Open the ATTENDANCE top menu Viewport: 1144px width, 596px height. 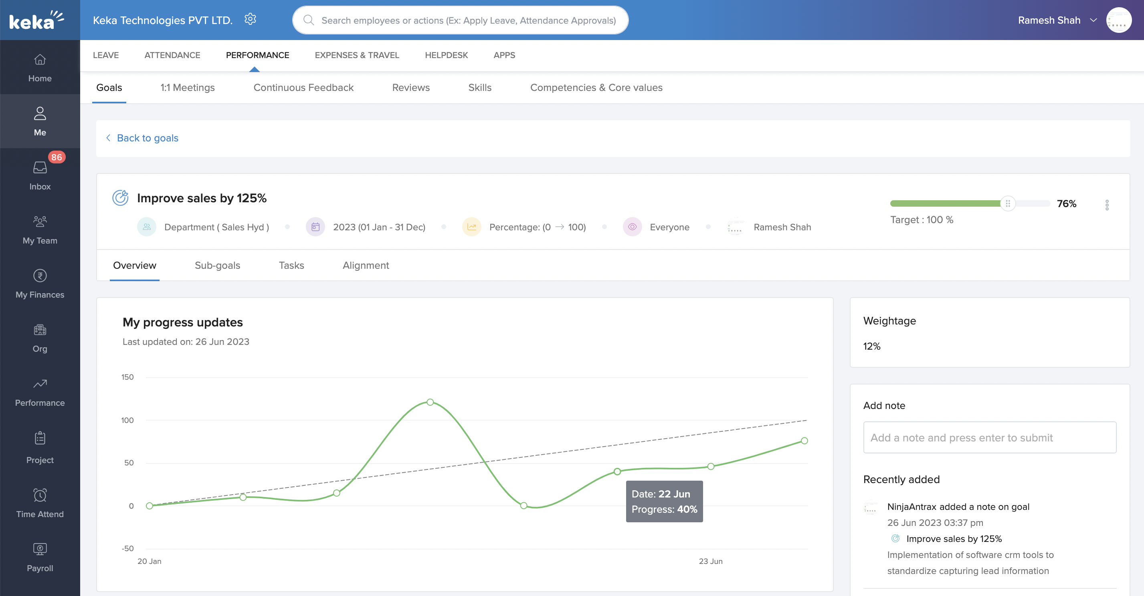tap(172, 55)
